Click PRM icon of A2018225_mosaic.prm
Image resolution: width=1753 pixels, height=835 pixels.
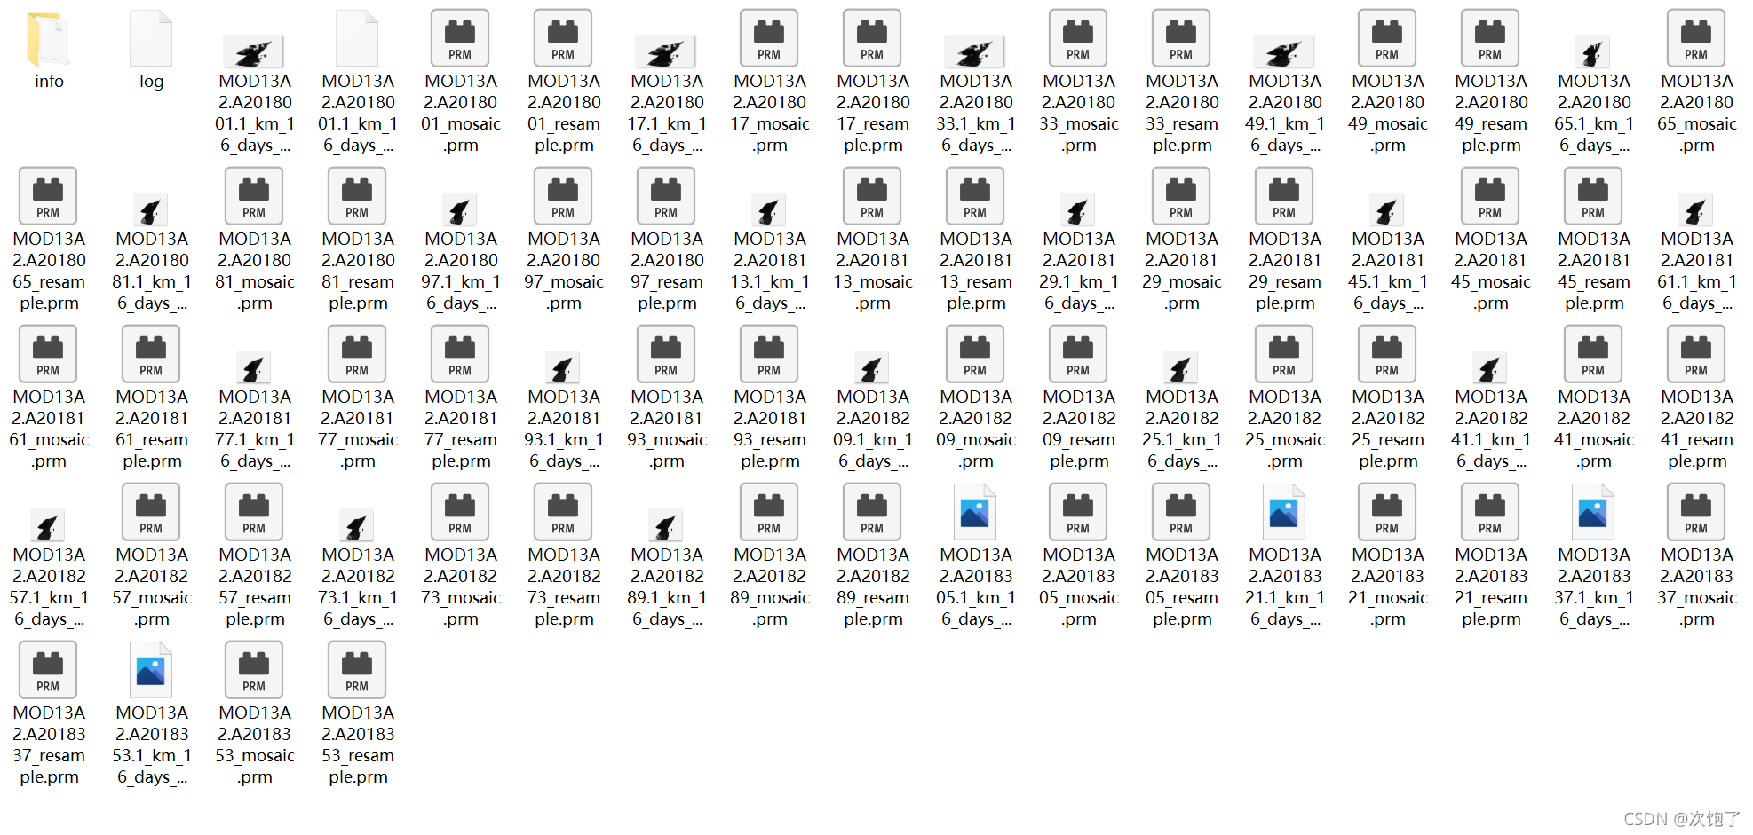pyautogui.click(x=1284, y=354)
